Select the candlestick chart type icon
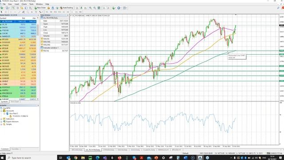Image resolution: width=284 pixels, height=160 pixels. point(81,8)
